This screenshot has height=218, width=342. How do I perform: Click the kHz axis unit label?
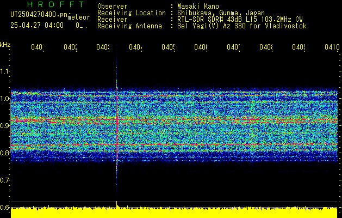[5, 45]
